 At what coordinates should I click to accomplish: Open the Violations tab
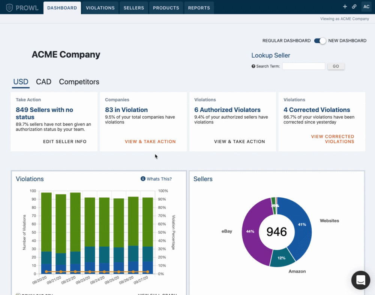click(x=100, y=7)
